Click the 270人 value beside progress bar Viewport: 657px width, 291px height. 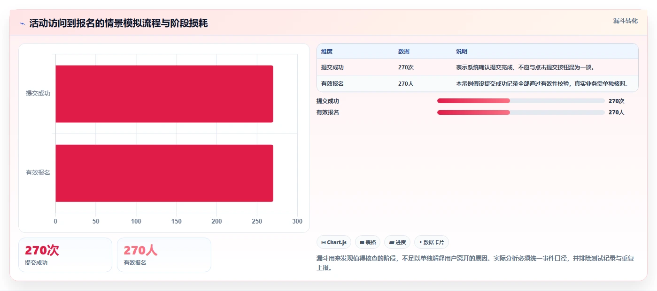pos(616,112)
